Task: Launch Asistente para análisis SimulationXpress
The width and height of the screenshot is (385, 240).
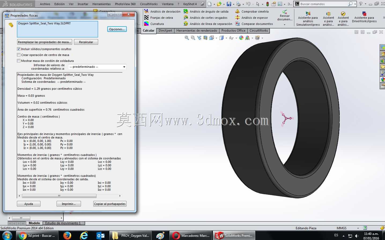Action: [308, 19]
